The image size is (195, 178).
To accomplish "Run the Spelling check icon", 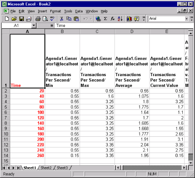I will (52, 19).
